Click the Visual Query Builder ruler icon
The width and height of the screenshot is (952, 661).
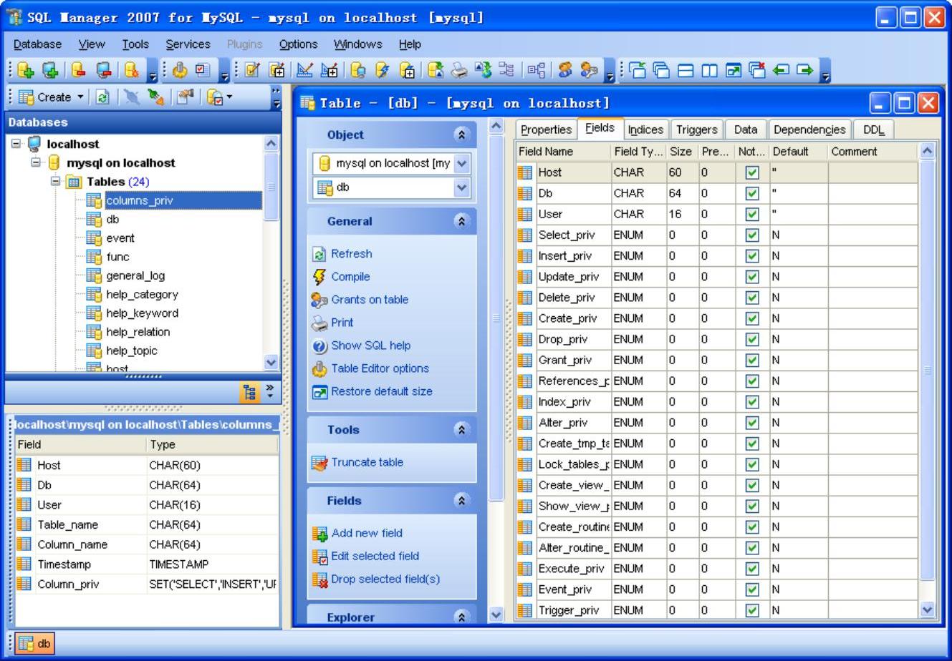pos(304,70)
